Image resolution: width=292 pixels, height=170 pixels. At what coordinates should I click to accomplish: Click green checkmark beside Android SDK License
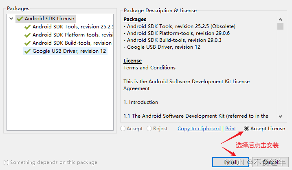20,19
